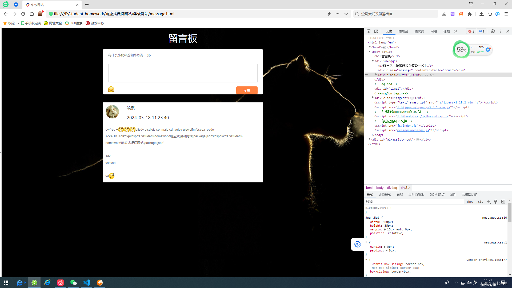Open DevTools settings gear
The height and width of the screenshot is (288, 512).
pyautogui.click(x=493, y=31)
